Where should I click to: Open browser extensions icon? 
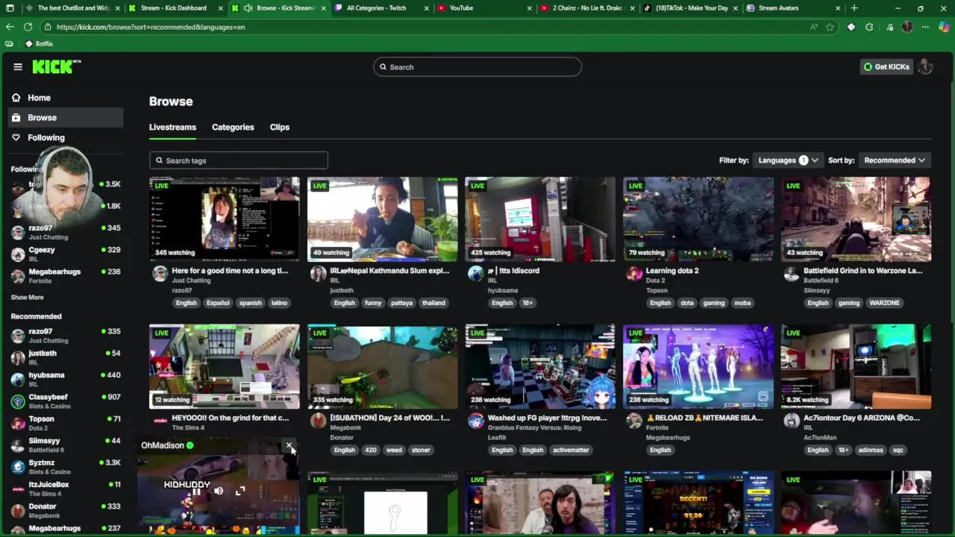(869, 27)
